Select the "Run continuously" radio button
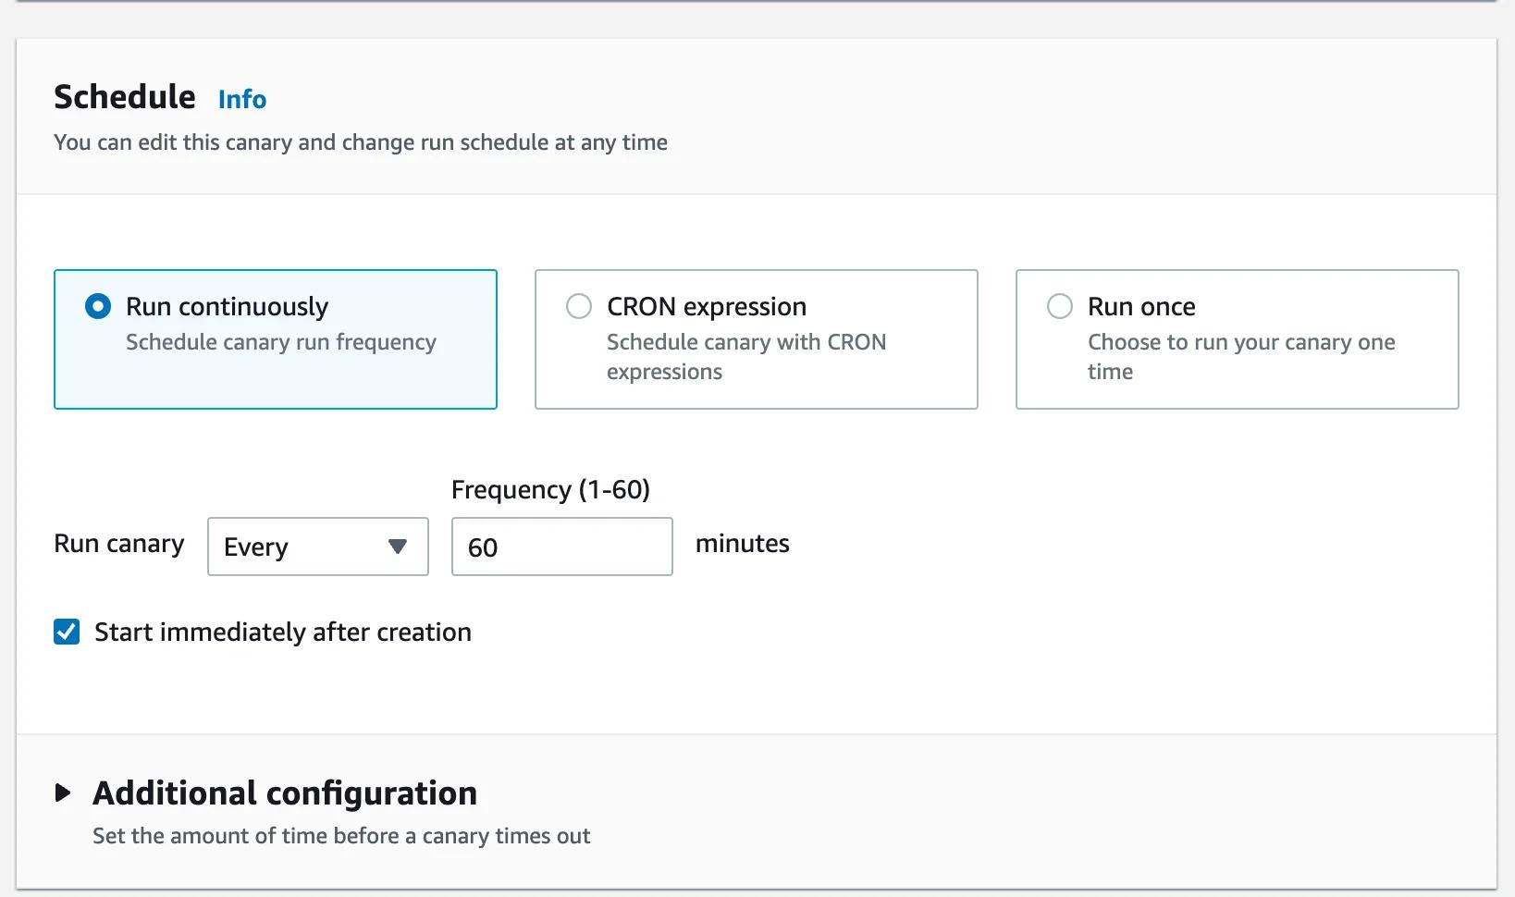1515x897 pixels. pos(97,306)
